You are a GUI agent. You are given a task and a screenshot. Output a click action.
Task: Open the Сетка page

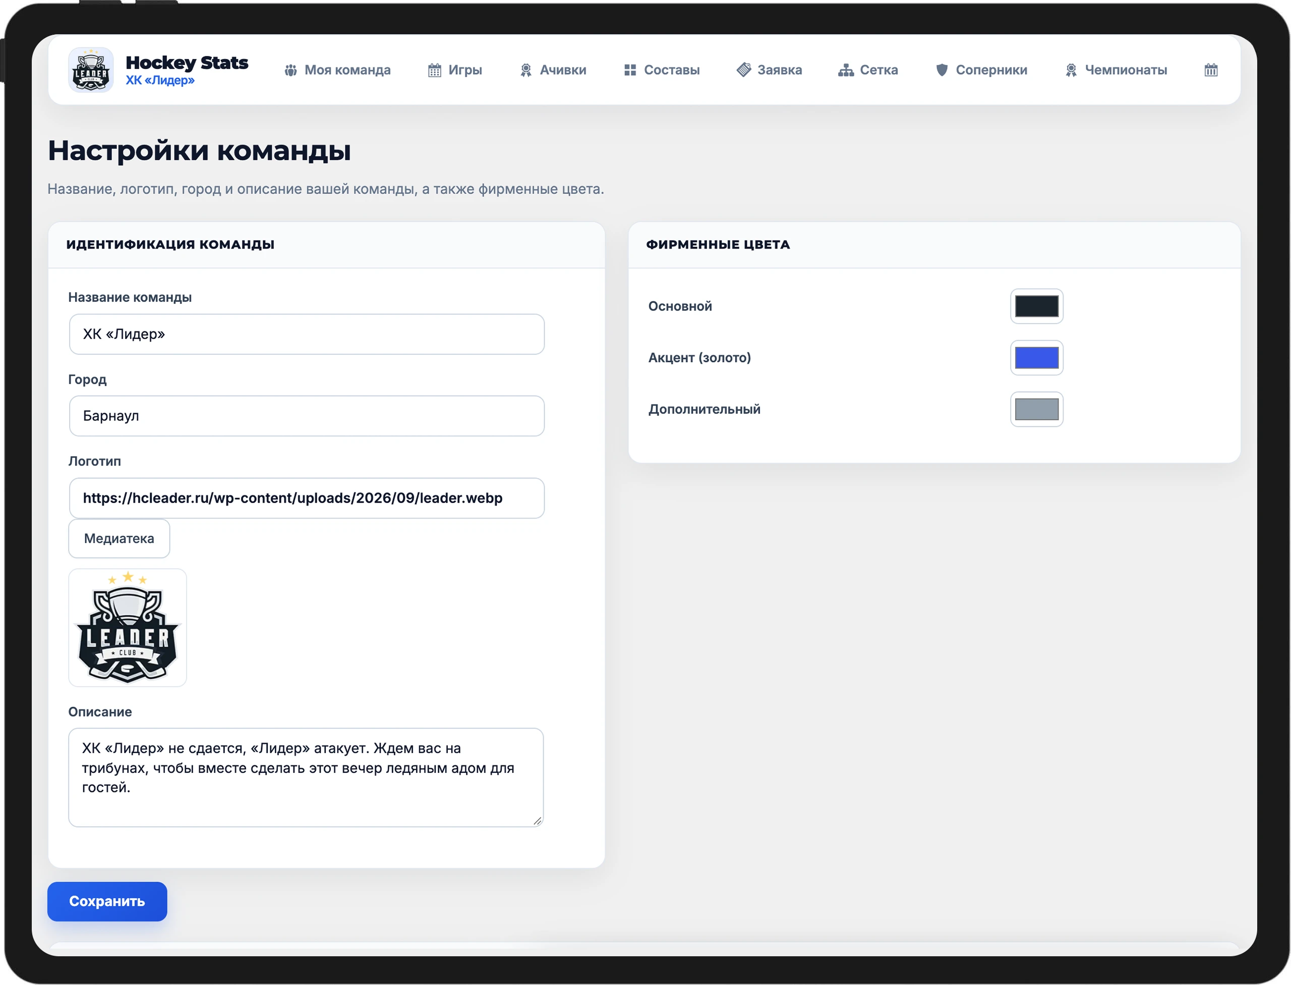[x=868, y=71]
